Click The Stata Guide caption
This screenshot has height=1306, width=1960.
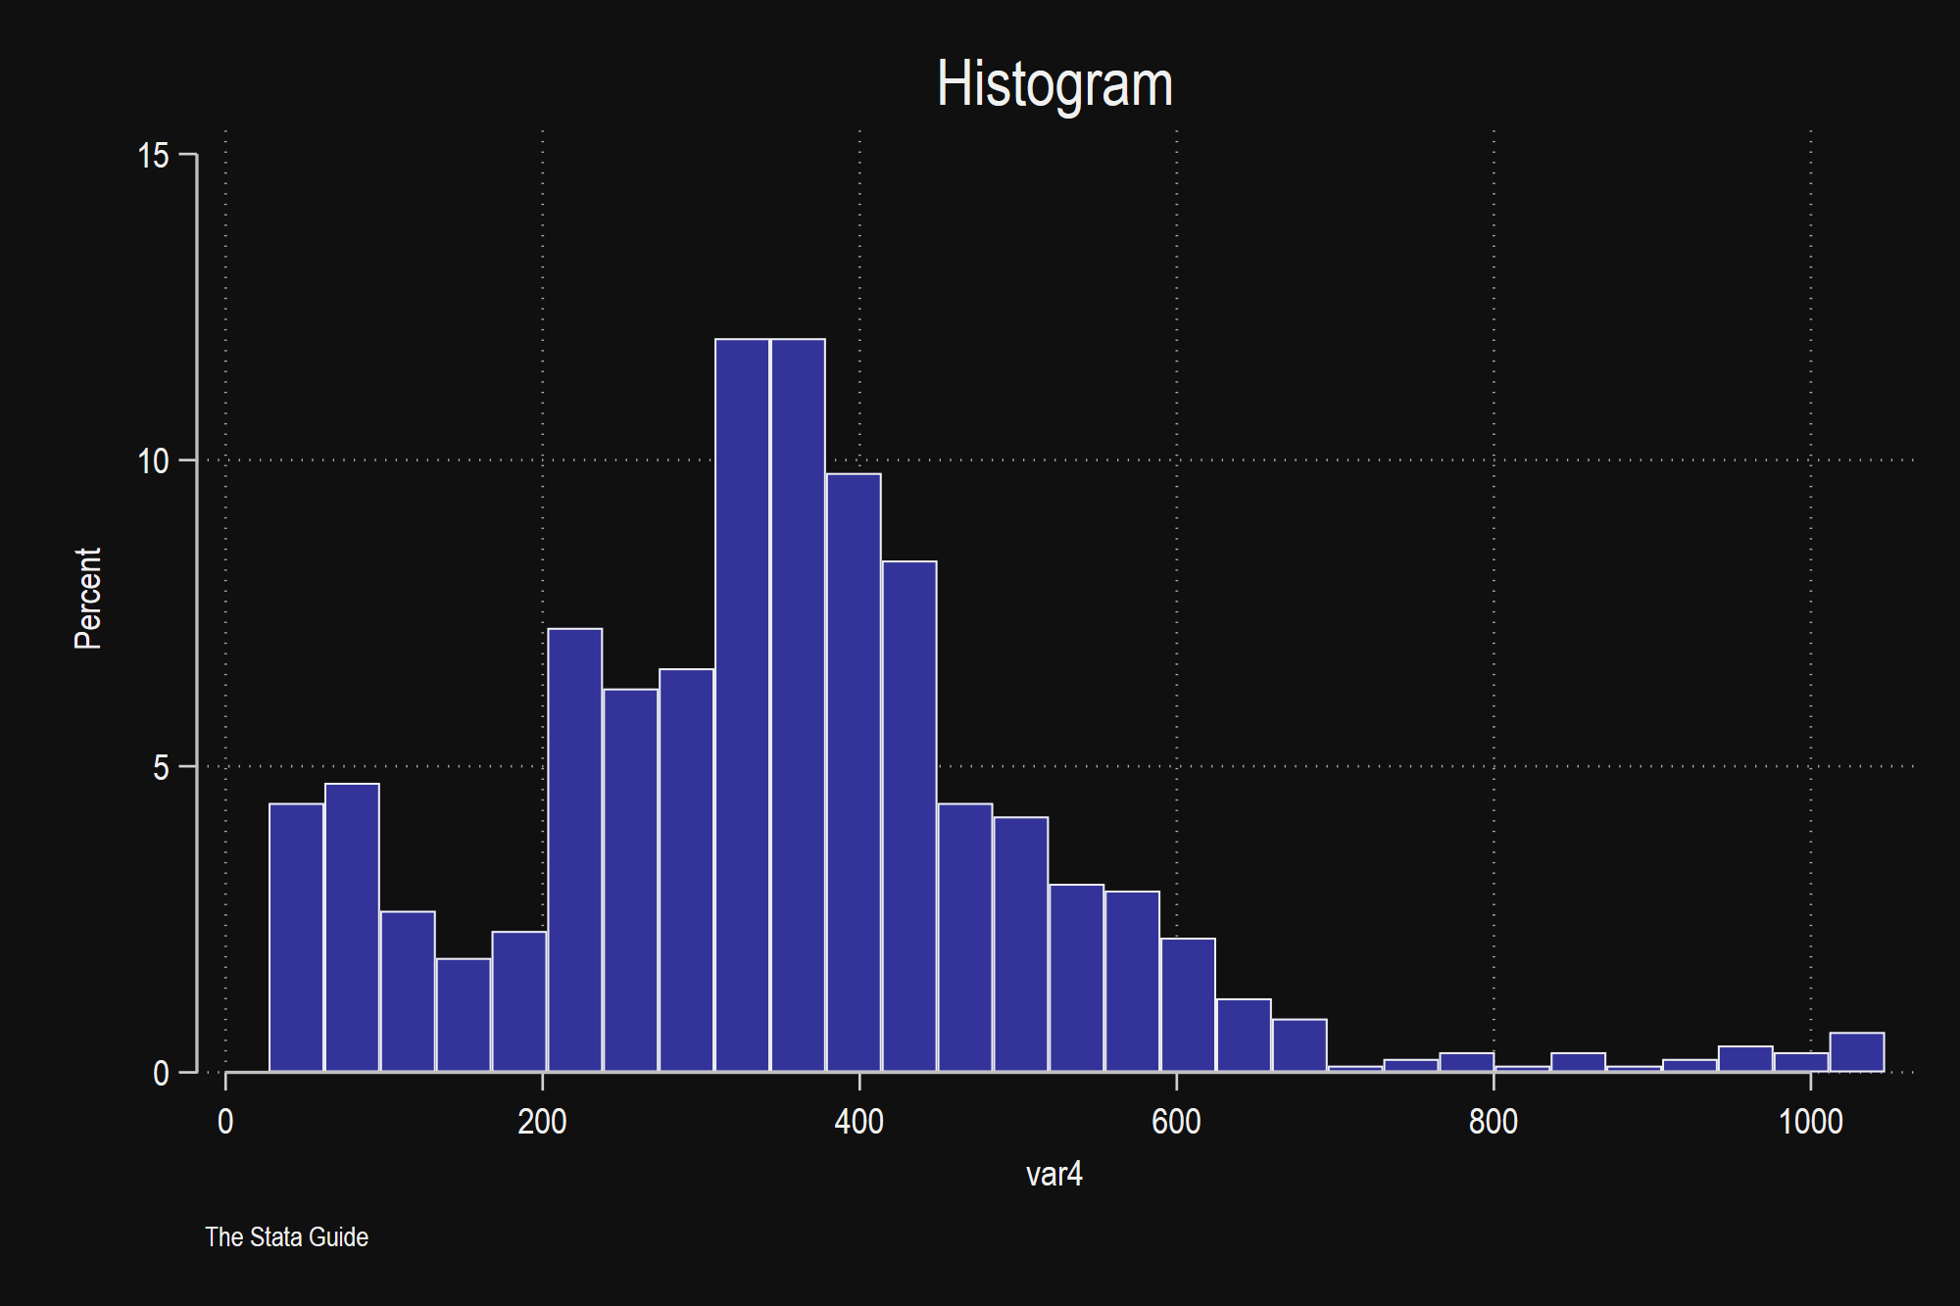[286, 1237]
